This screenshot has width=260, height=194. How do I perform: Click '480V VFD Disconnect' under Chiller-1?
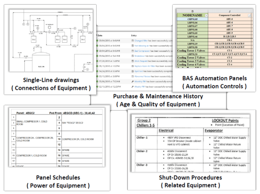(179, 137)
